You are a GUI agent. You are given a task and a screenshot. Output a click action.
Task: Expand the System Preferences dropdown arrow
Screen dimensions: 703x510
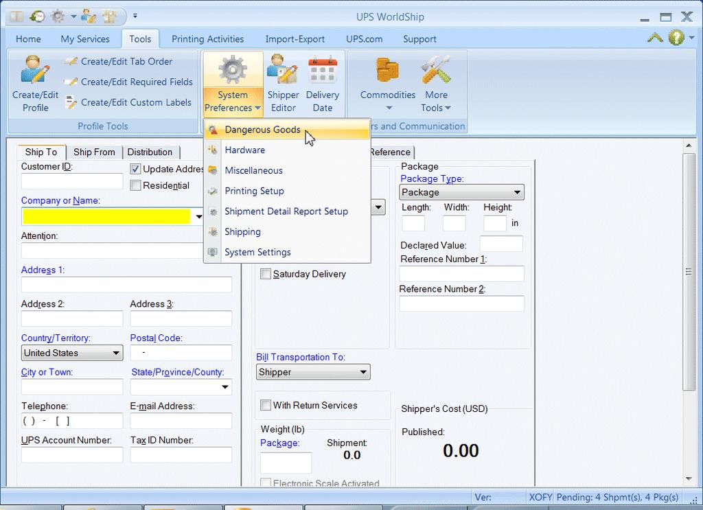coord(258,108)
